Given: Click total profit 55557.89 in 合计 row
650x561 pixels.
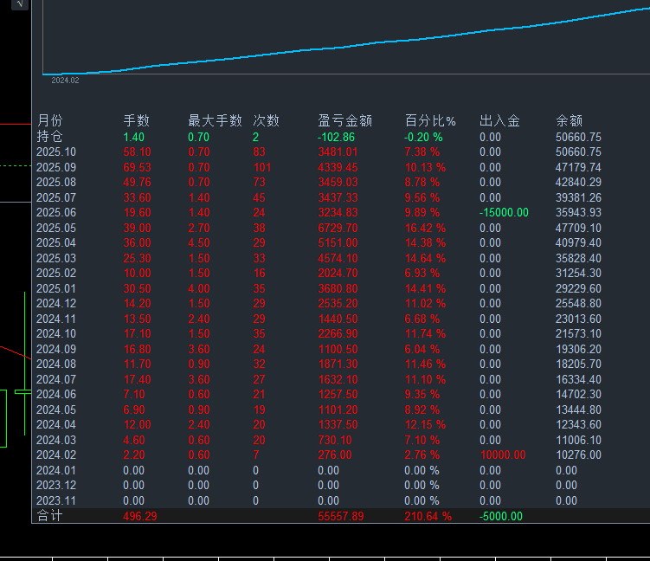Looking at the screenshot, I should (x=341, y=516).
